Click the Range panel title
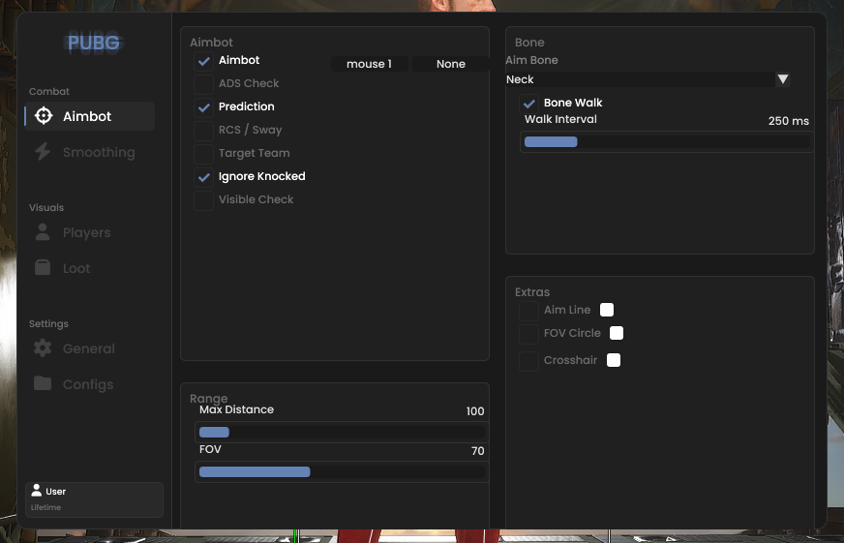Image resolution: width=844 pixels, height=543 pixels. pyautogui.click(x=208, y=398)
